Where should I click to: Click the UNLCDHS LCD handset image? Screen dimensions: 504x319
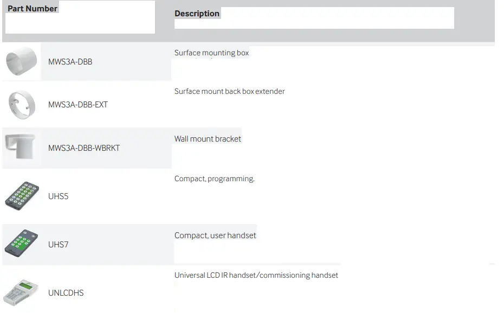pyautogui.click(x=21, y=292)
